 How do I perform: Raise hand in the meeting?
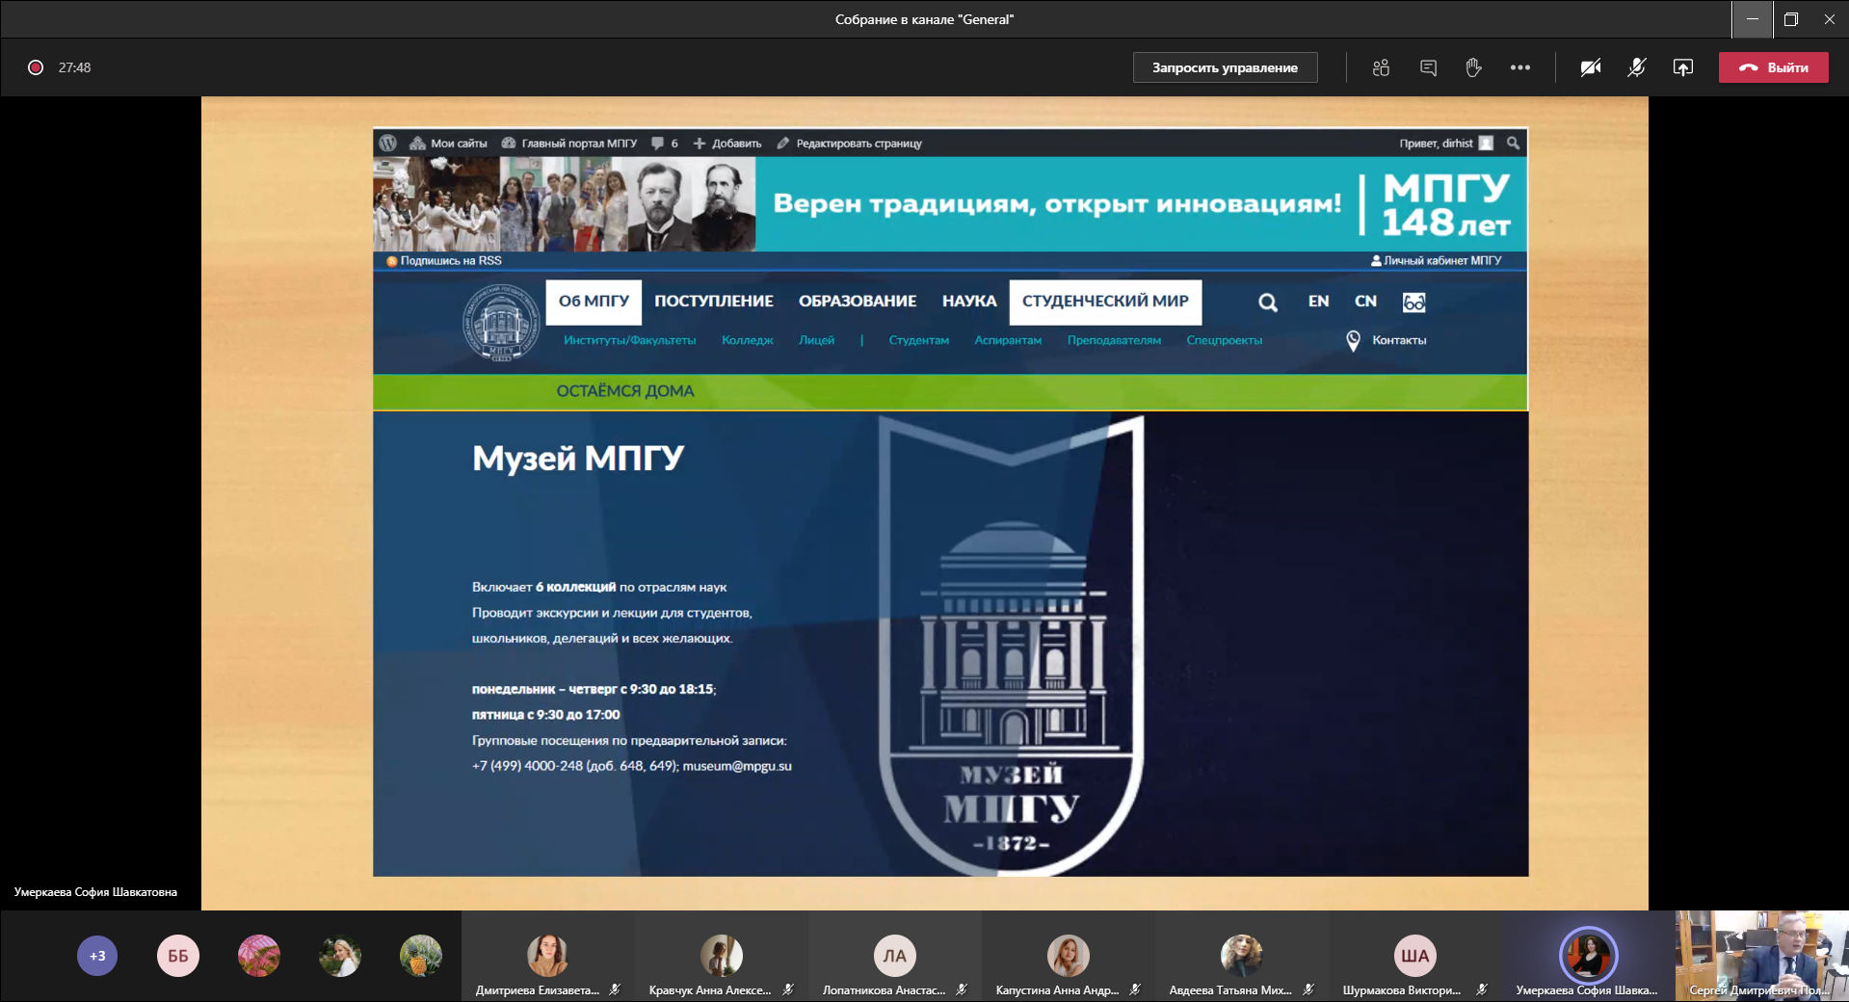tap(1473, 67)
